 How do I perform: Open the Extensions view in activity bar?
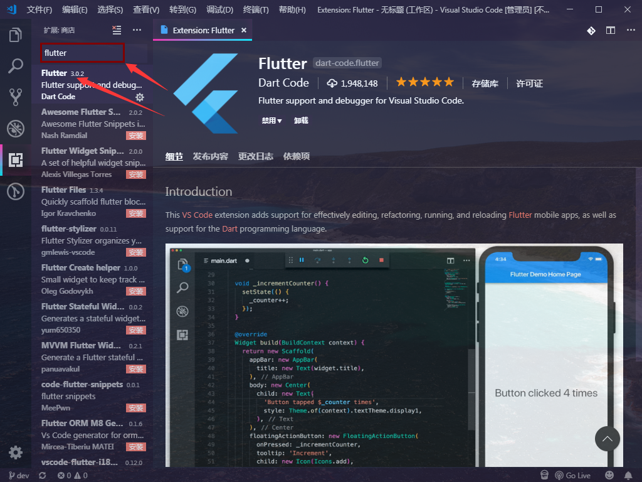point(16,160)
